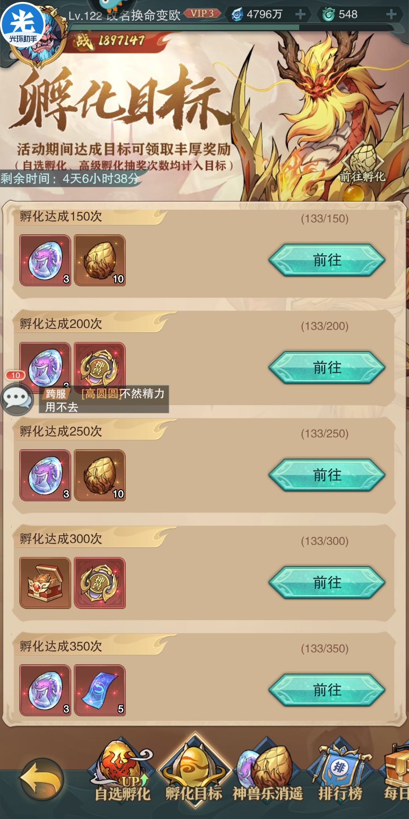Screen dimensions: 409x819
Task: Click 前往 for 孵化达成150次
Action: [x=327, y=260]
